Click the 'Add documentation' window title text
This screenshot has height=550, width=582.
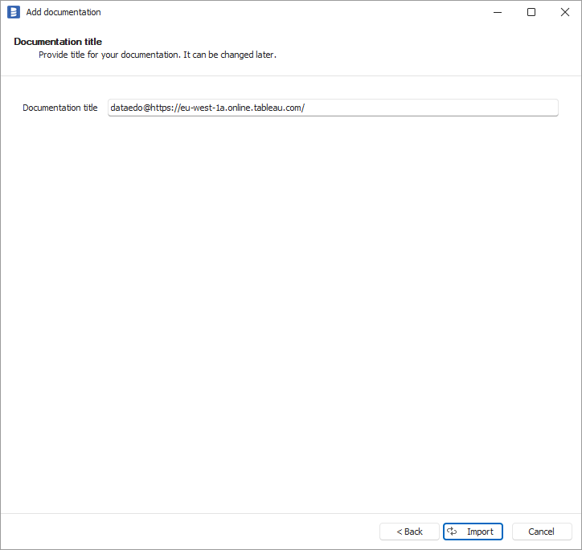click(x=64, y=12)
